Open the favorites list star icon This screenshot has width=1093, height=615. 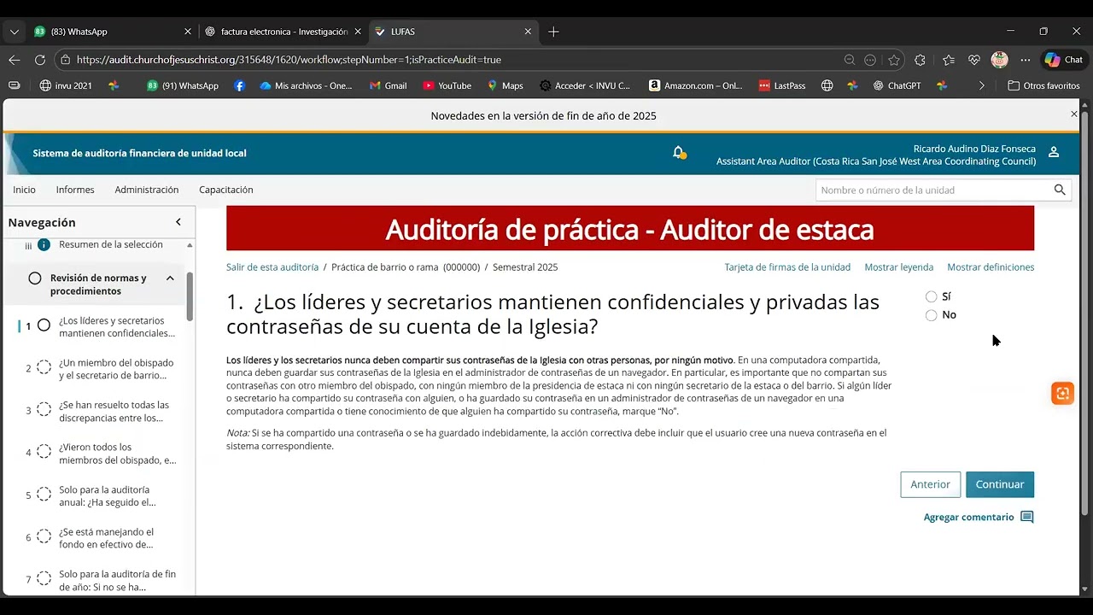[x=949, y=60]
